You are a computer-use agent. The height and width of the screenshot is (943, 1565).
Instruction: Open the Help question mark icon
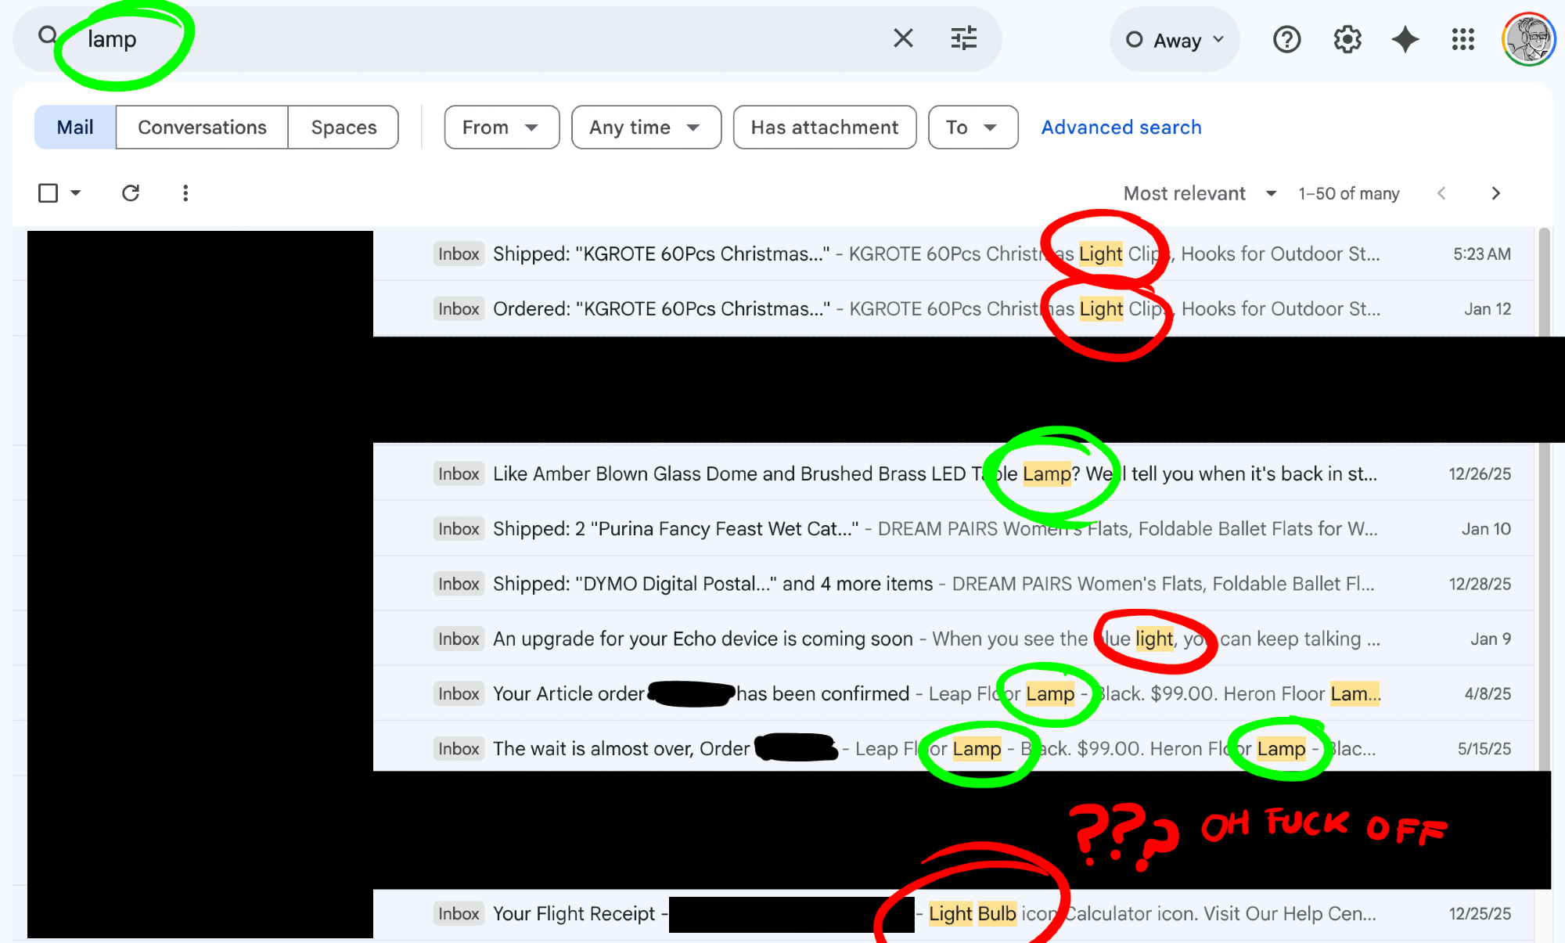click(x=1286, y=39)
